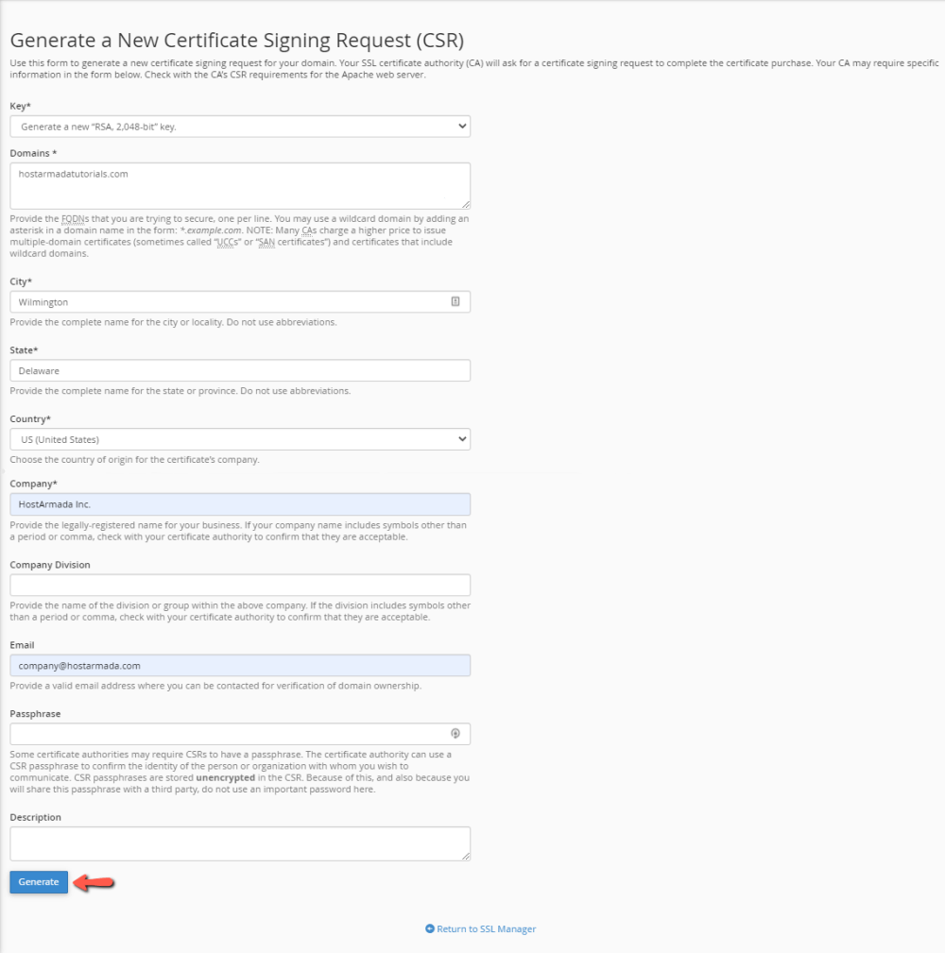Select the Description text box

(x=239, y=842)
